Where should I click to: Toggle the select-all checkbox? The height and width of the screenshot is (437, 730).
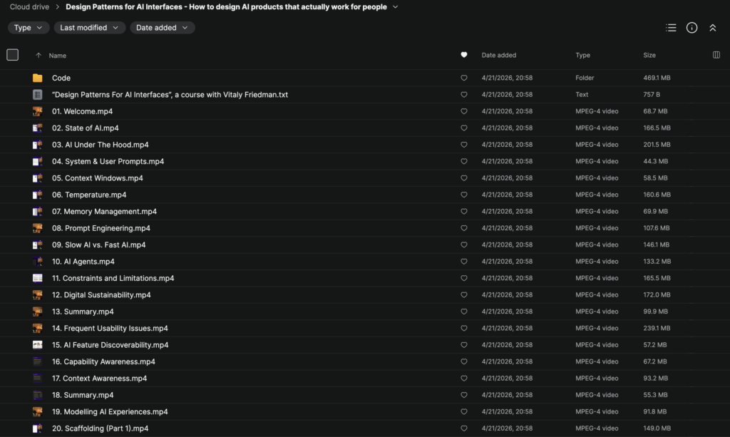12,55
